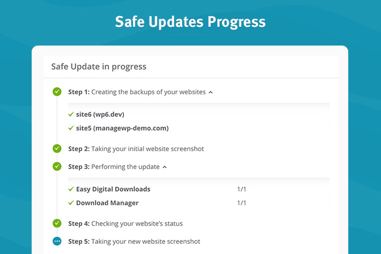Click the checkmark beside Download Manager
The width and height of the screenshot is (381, 254).
tap(71, 203)
